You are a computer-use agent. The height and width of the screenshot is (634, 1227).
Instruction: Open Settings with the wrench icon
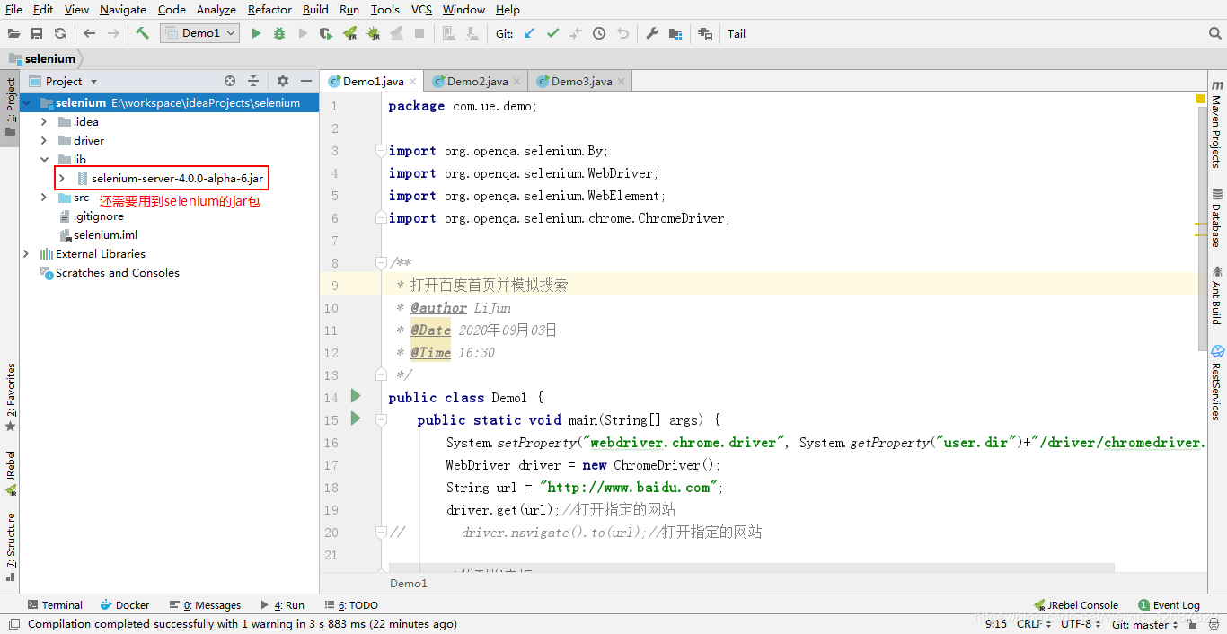point(652,33)
